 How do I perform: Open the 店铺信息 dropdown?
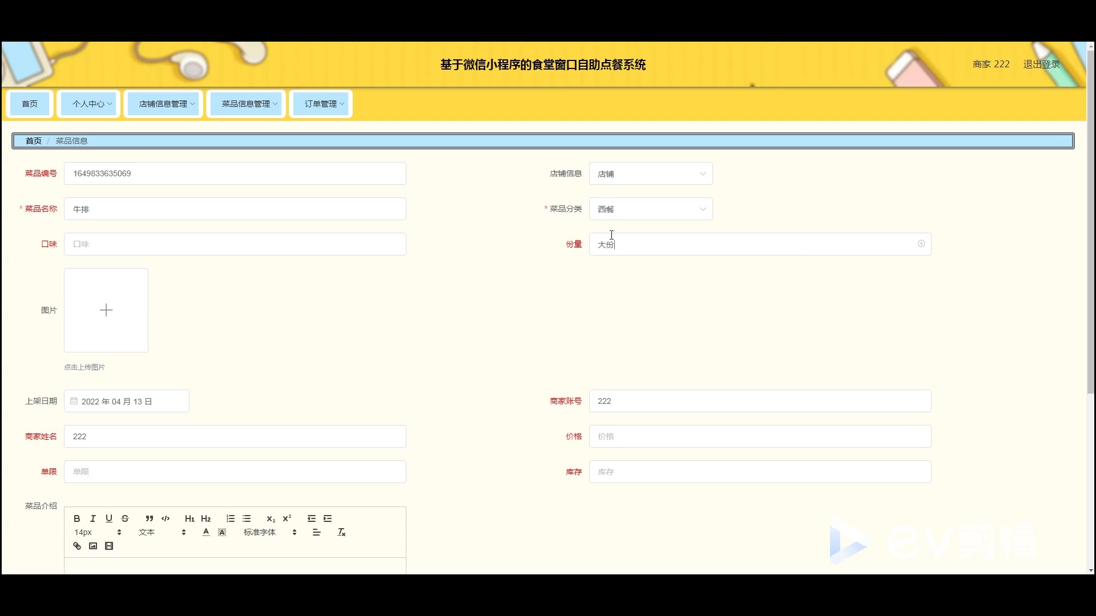651,174
